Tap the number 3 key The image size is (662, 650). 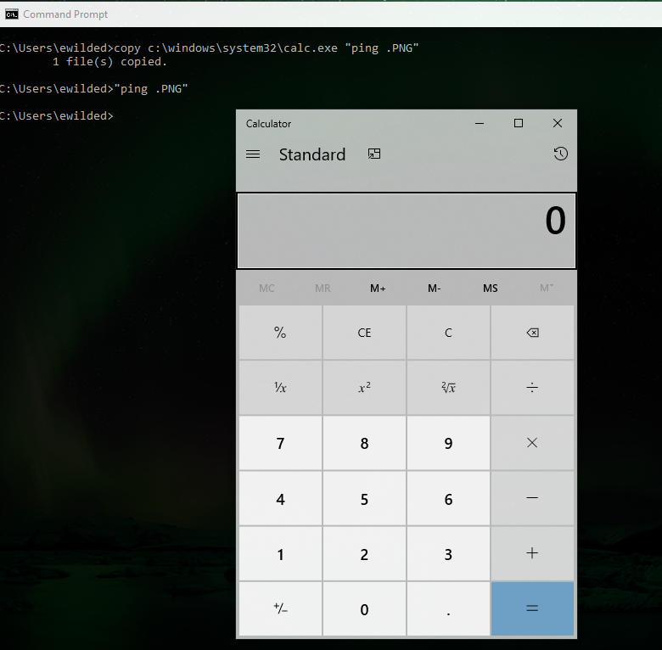[x=448, y=553]
